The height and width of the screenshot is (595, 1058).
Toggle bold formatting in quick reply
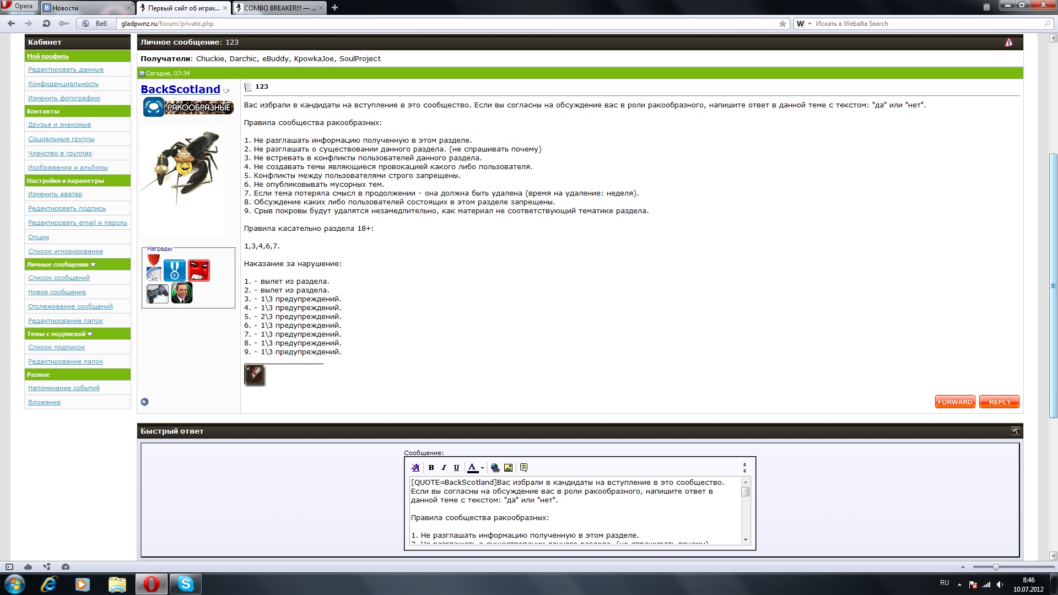tap(431, 468)
